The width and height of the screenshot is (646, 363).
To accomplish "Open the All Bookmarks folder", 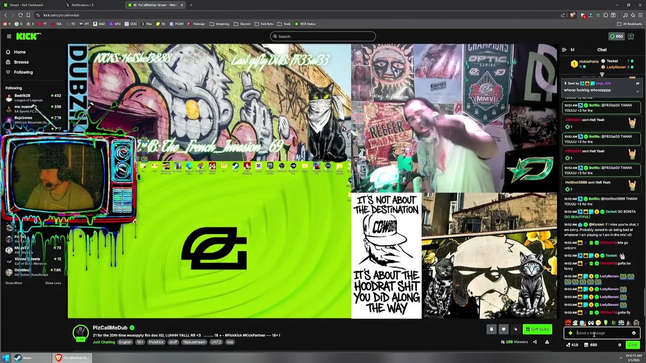I will (629, 24).
